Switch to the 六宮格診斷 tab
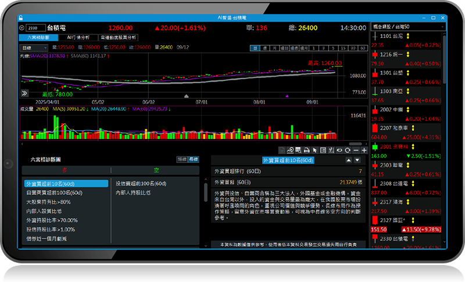 pos(38,38)
